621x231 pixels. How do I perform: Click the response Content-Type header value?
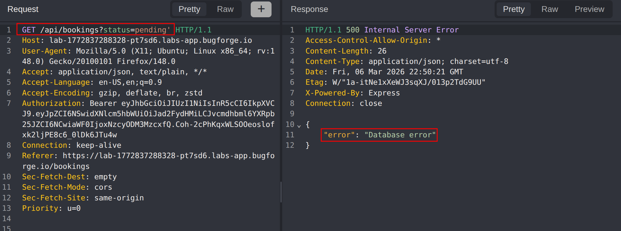click(438, 62)
